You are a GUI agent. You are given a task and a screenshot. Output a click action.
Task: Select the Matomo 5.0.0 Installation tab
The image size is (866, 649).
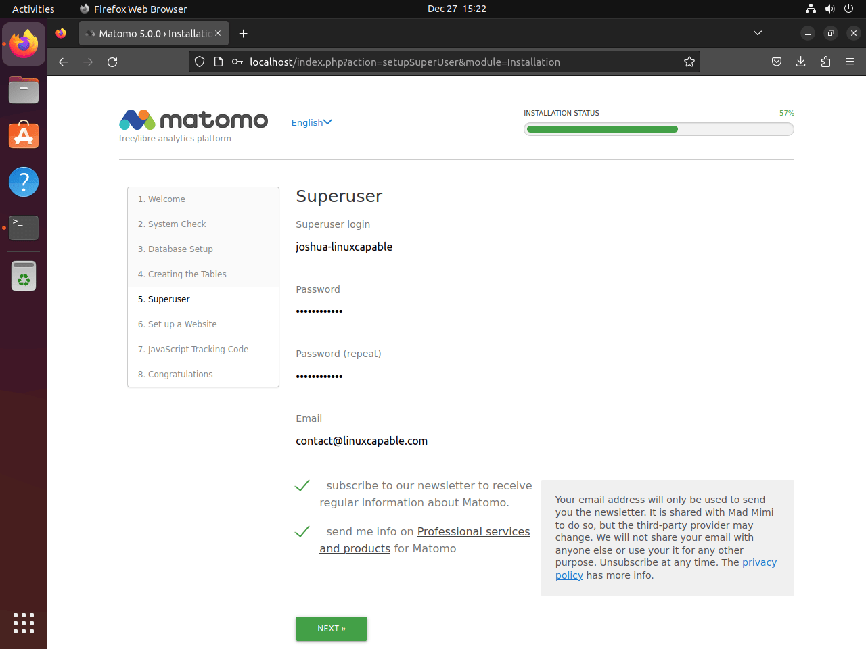coord(154,33)
